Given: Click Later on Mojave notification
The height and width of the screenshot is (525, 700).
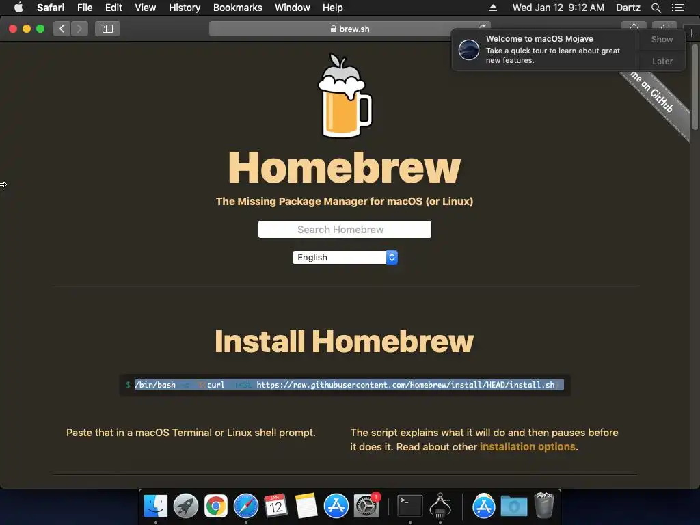Looking at the screenshot, I should (x=662, y=61).
